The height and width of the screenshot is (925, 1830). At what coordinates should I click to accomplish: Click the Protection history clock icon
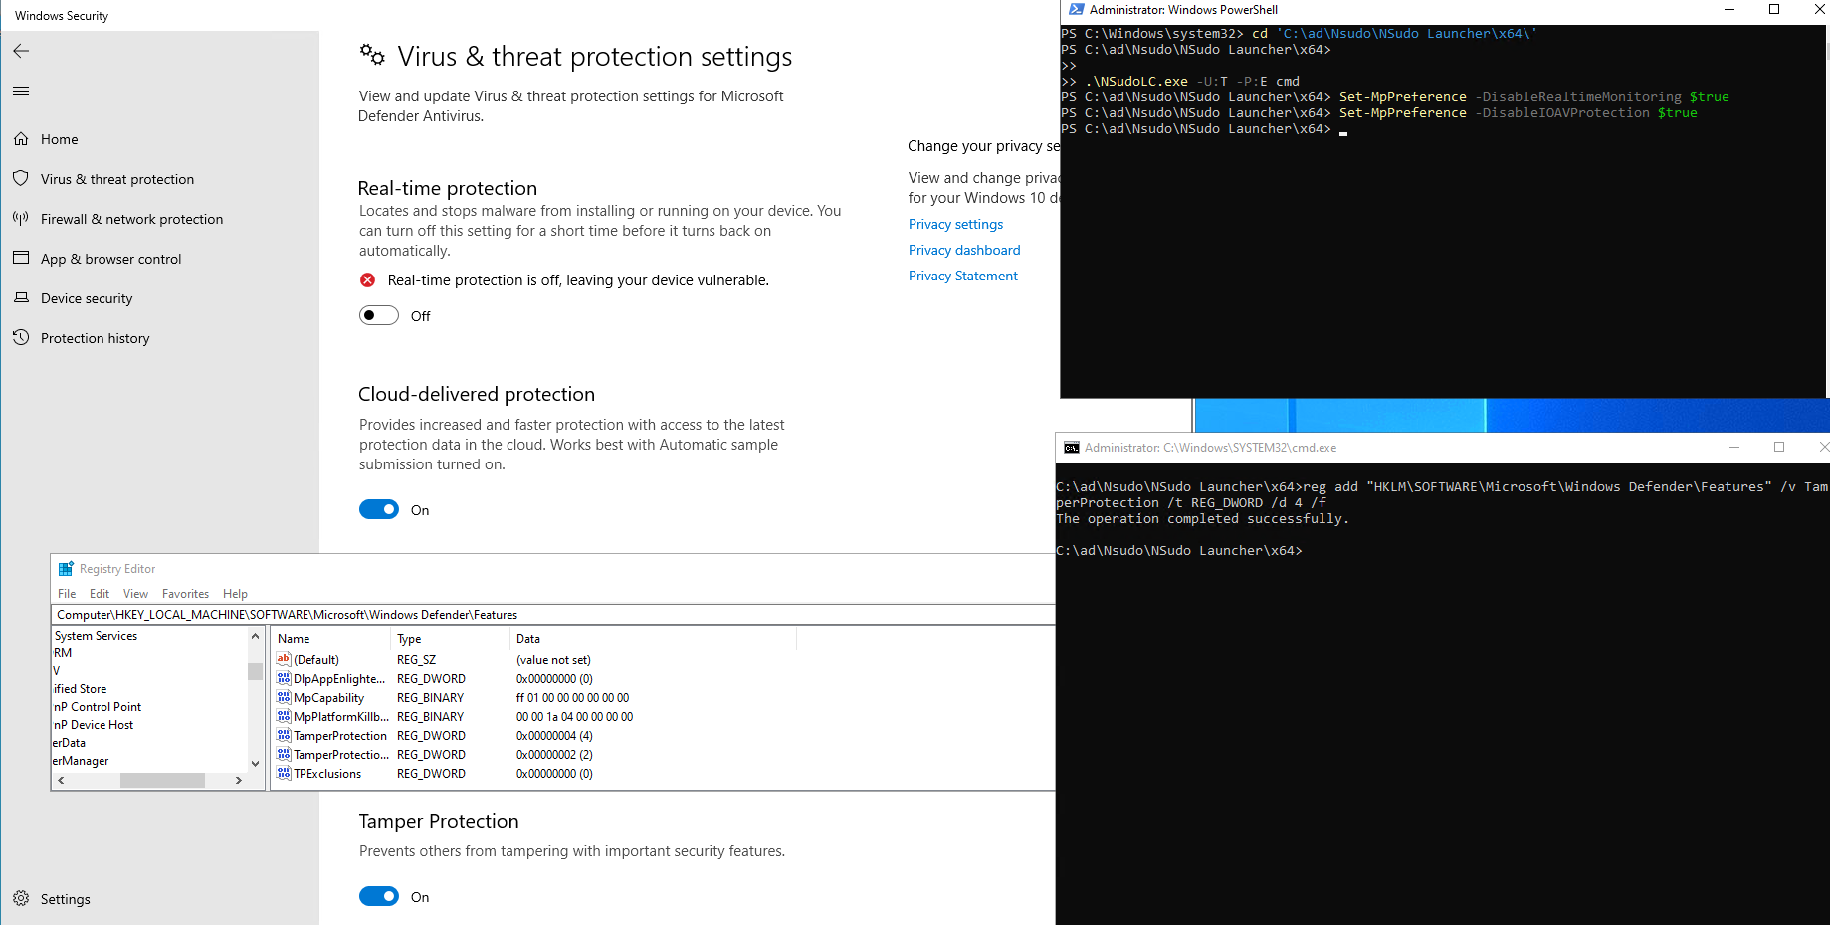click(x=21, y=338)
